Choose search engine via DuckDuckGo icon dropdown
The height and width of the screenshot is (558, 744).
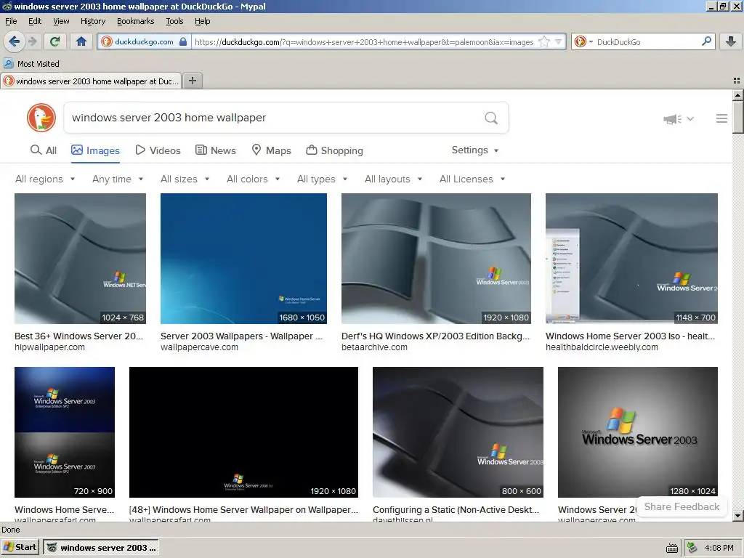[x=583, y=41]
